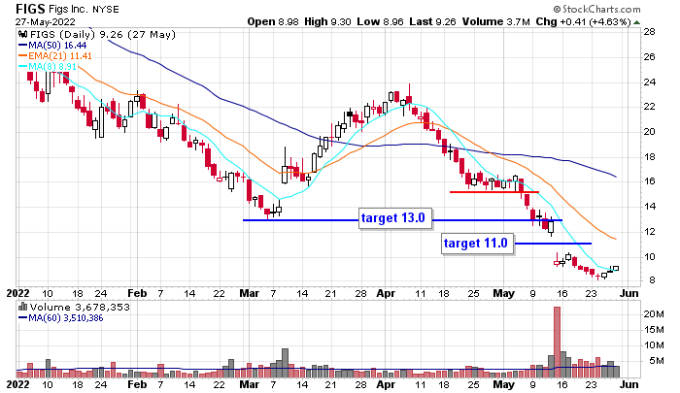The width and height of the screenshot is (680, 393).
Task: Select the MA(50) 16.44 legend entry
Action: tap(54, 45)
